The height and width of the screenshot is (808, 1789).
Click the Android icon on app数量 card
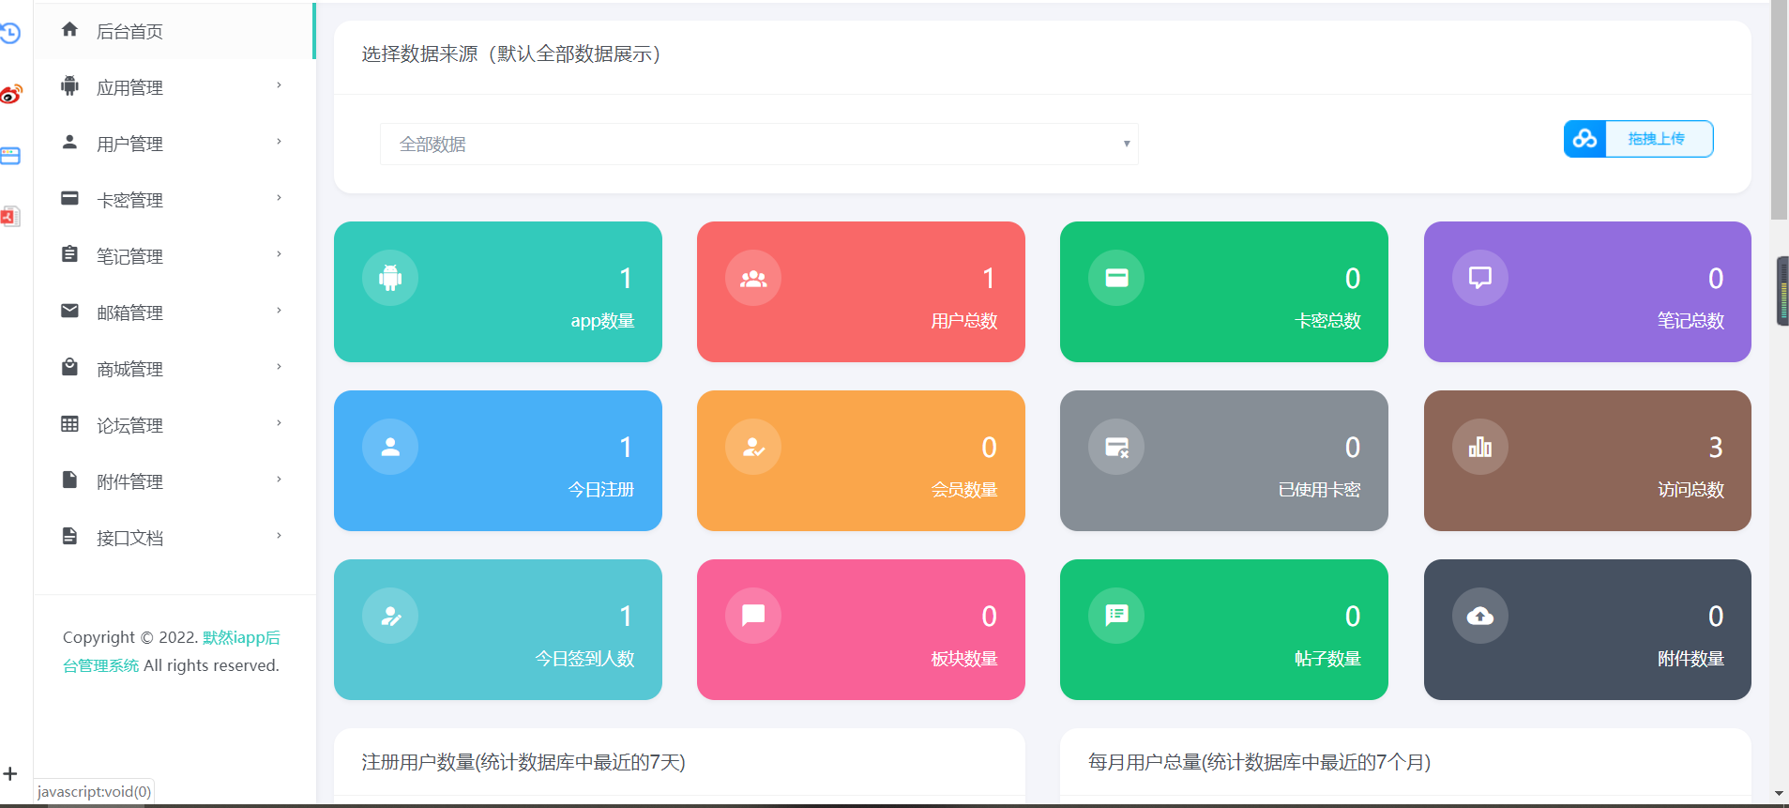click(x=390, y=278)
